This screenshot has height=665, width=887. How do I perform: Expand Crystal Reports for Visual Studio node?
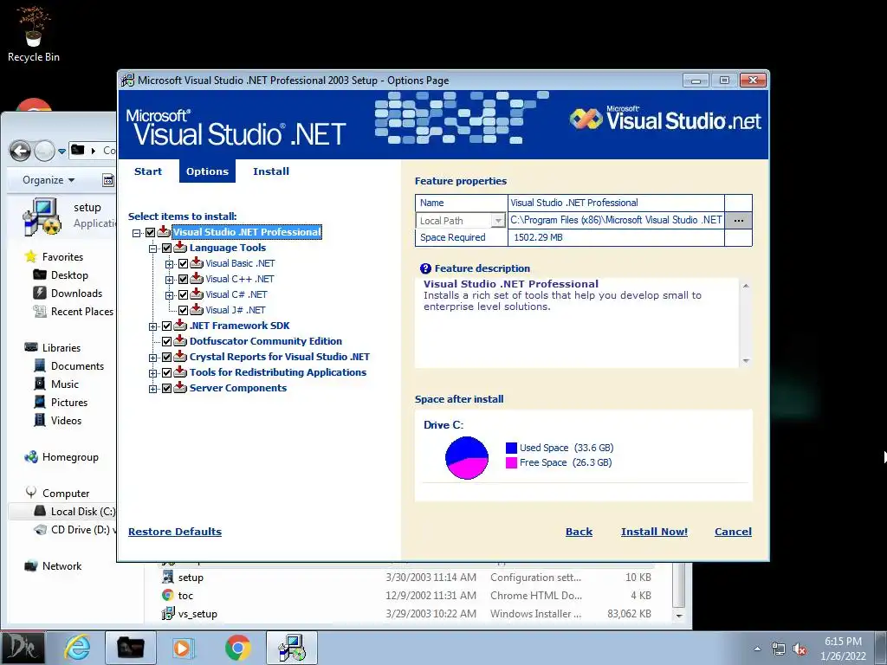click(x=152, y=358)
